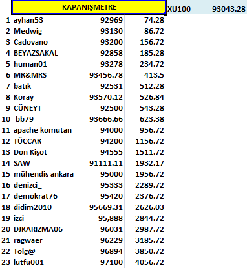Select the KAPANIŞMETRE header cell
The width and height of the screenshot is (247, 268).
click(x=89, y=7)
